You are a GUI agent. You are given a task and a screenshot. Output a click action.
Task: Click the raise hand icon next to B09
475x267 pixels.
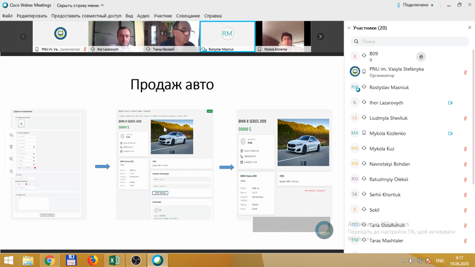point(421,57)
